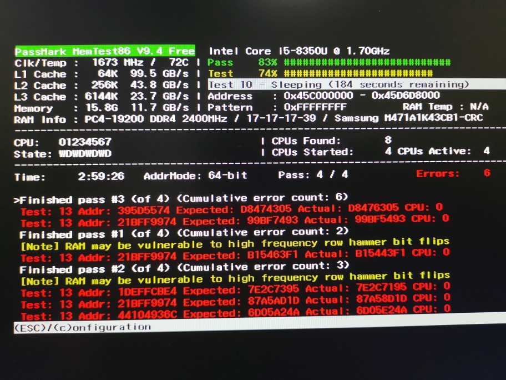Click the Address 0x45C000000 range
Viewport: 506px width, 380px height.
323,96
